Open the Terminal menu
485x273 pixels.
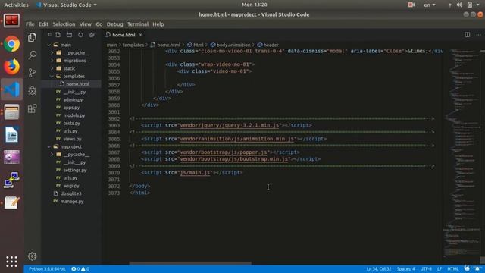coord(138,24)
